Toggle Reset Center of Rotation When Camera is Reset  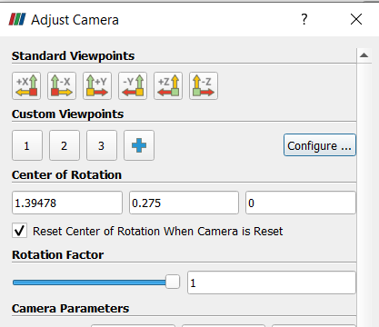20,231
